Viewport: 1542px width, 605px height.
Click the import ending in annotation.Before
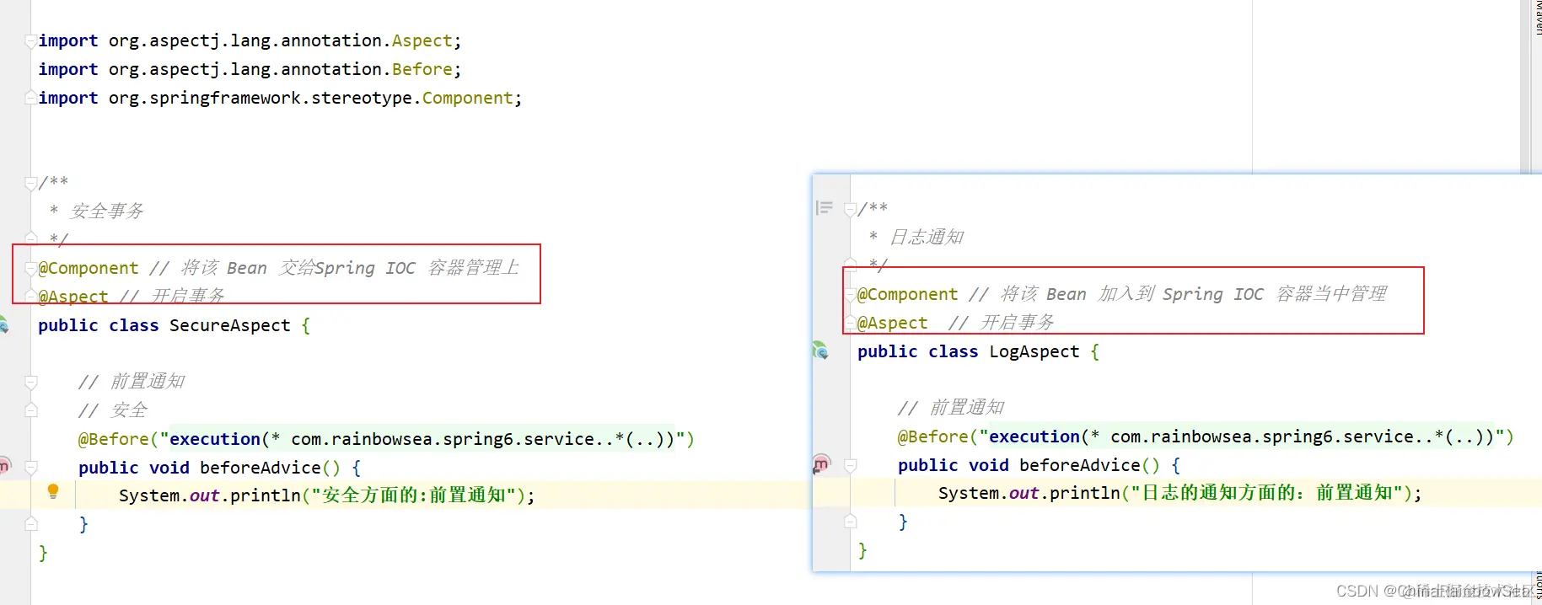click(250, 69)
